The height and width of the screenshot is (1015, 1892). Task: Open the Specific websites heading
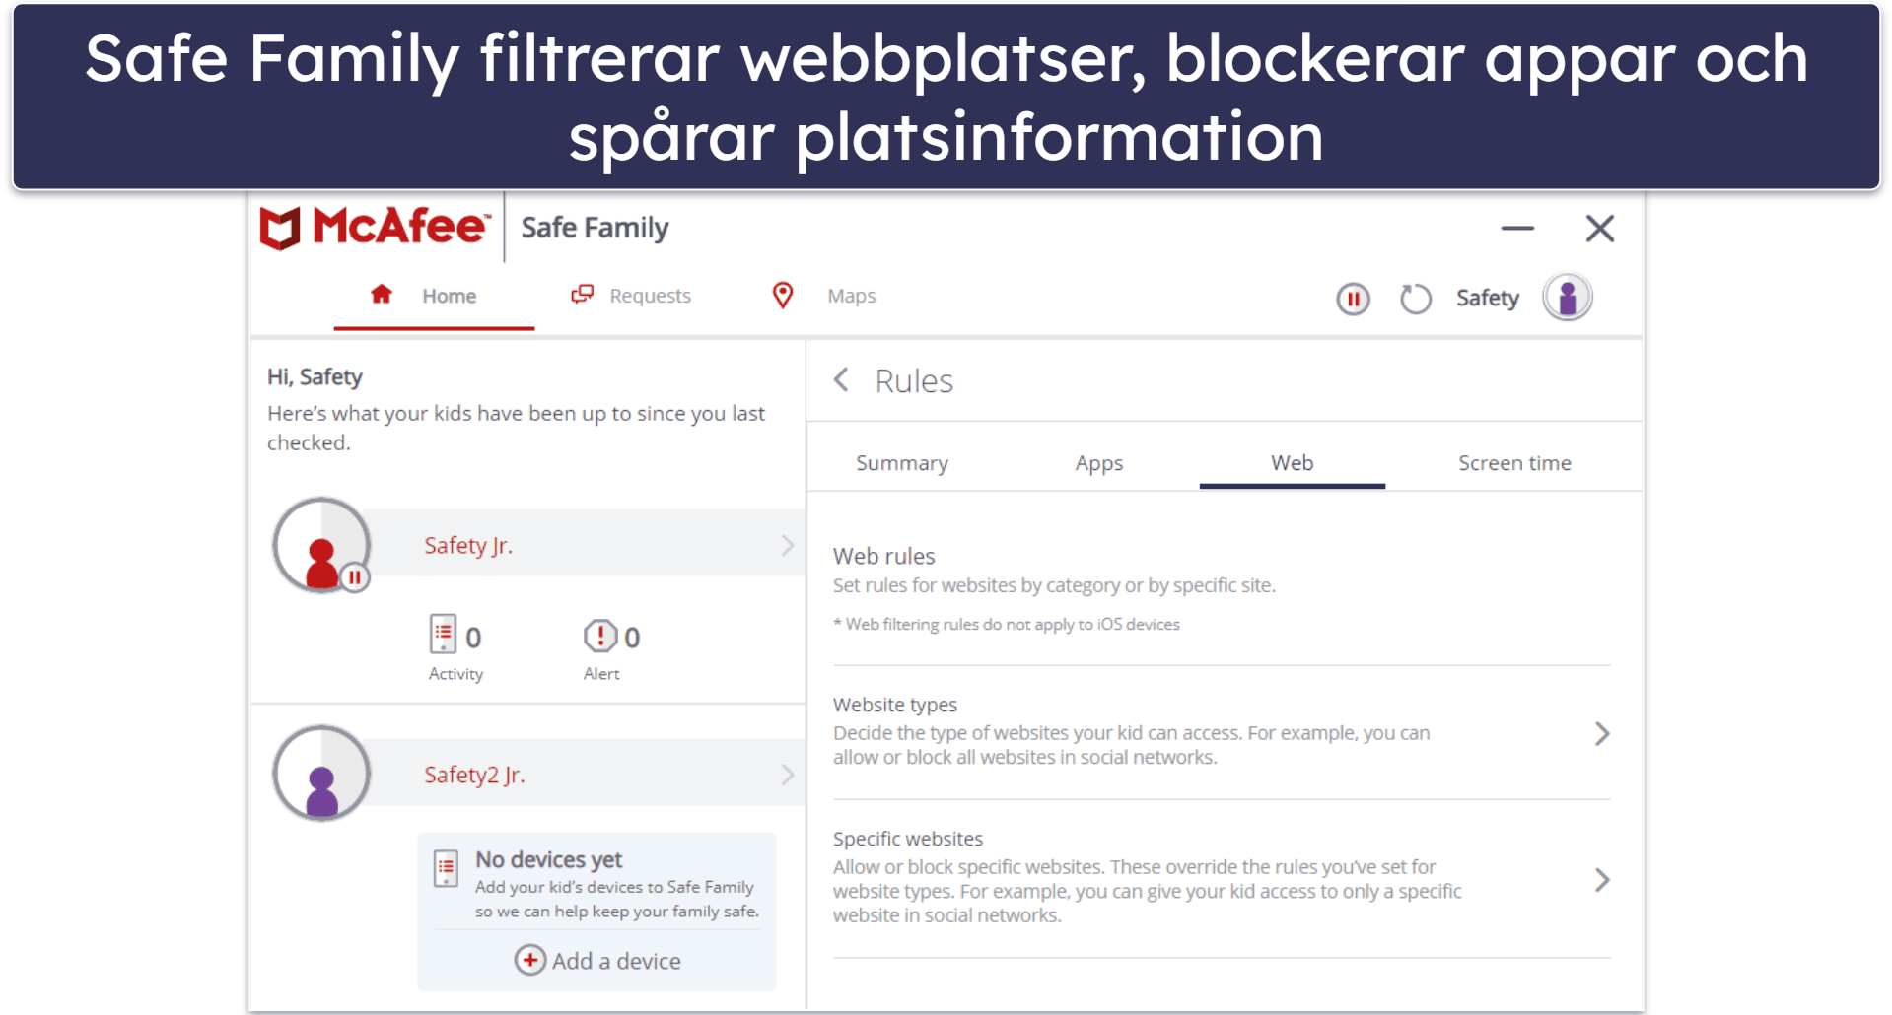pos(908,839)
